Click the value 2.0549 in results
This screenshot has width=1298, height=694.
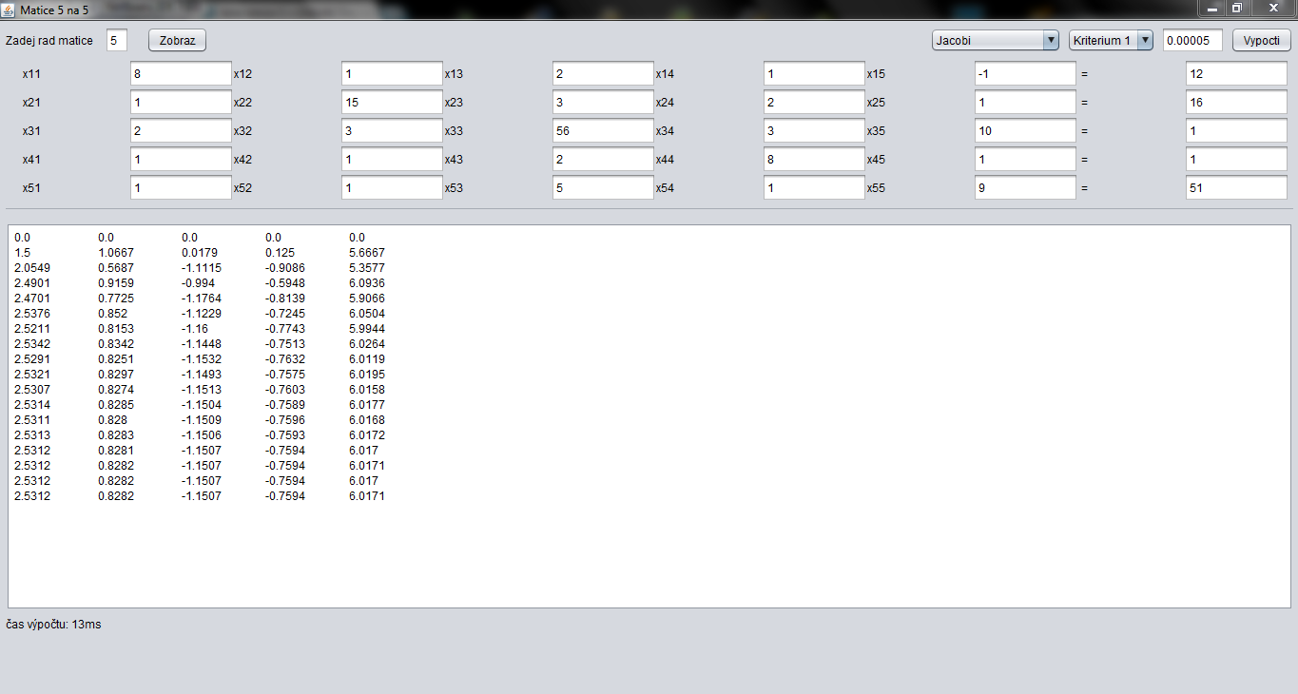(x=32, y=268)
